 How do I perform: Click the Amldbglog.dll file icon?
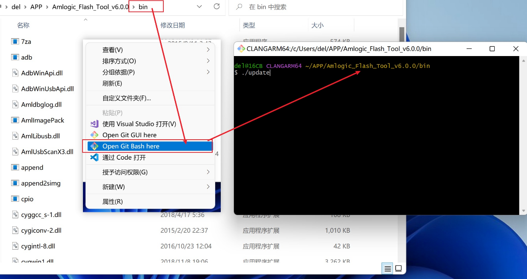click(x=15, y=104)
